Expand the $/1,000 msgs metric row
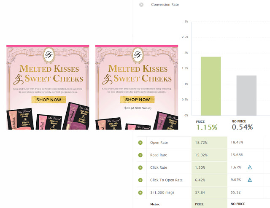Screen dimensions: 270x208 [140, 192]
